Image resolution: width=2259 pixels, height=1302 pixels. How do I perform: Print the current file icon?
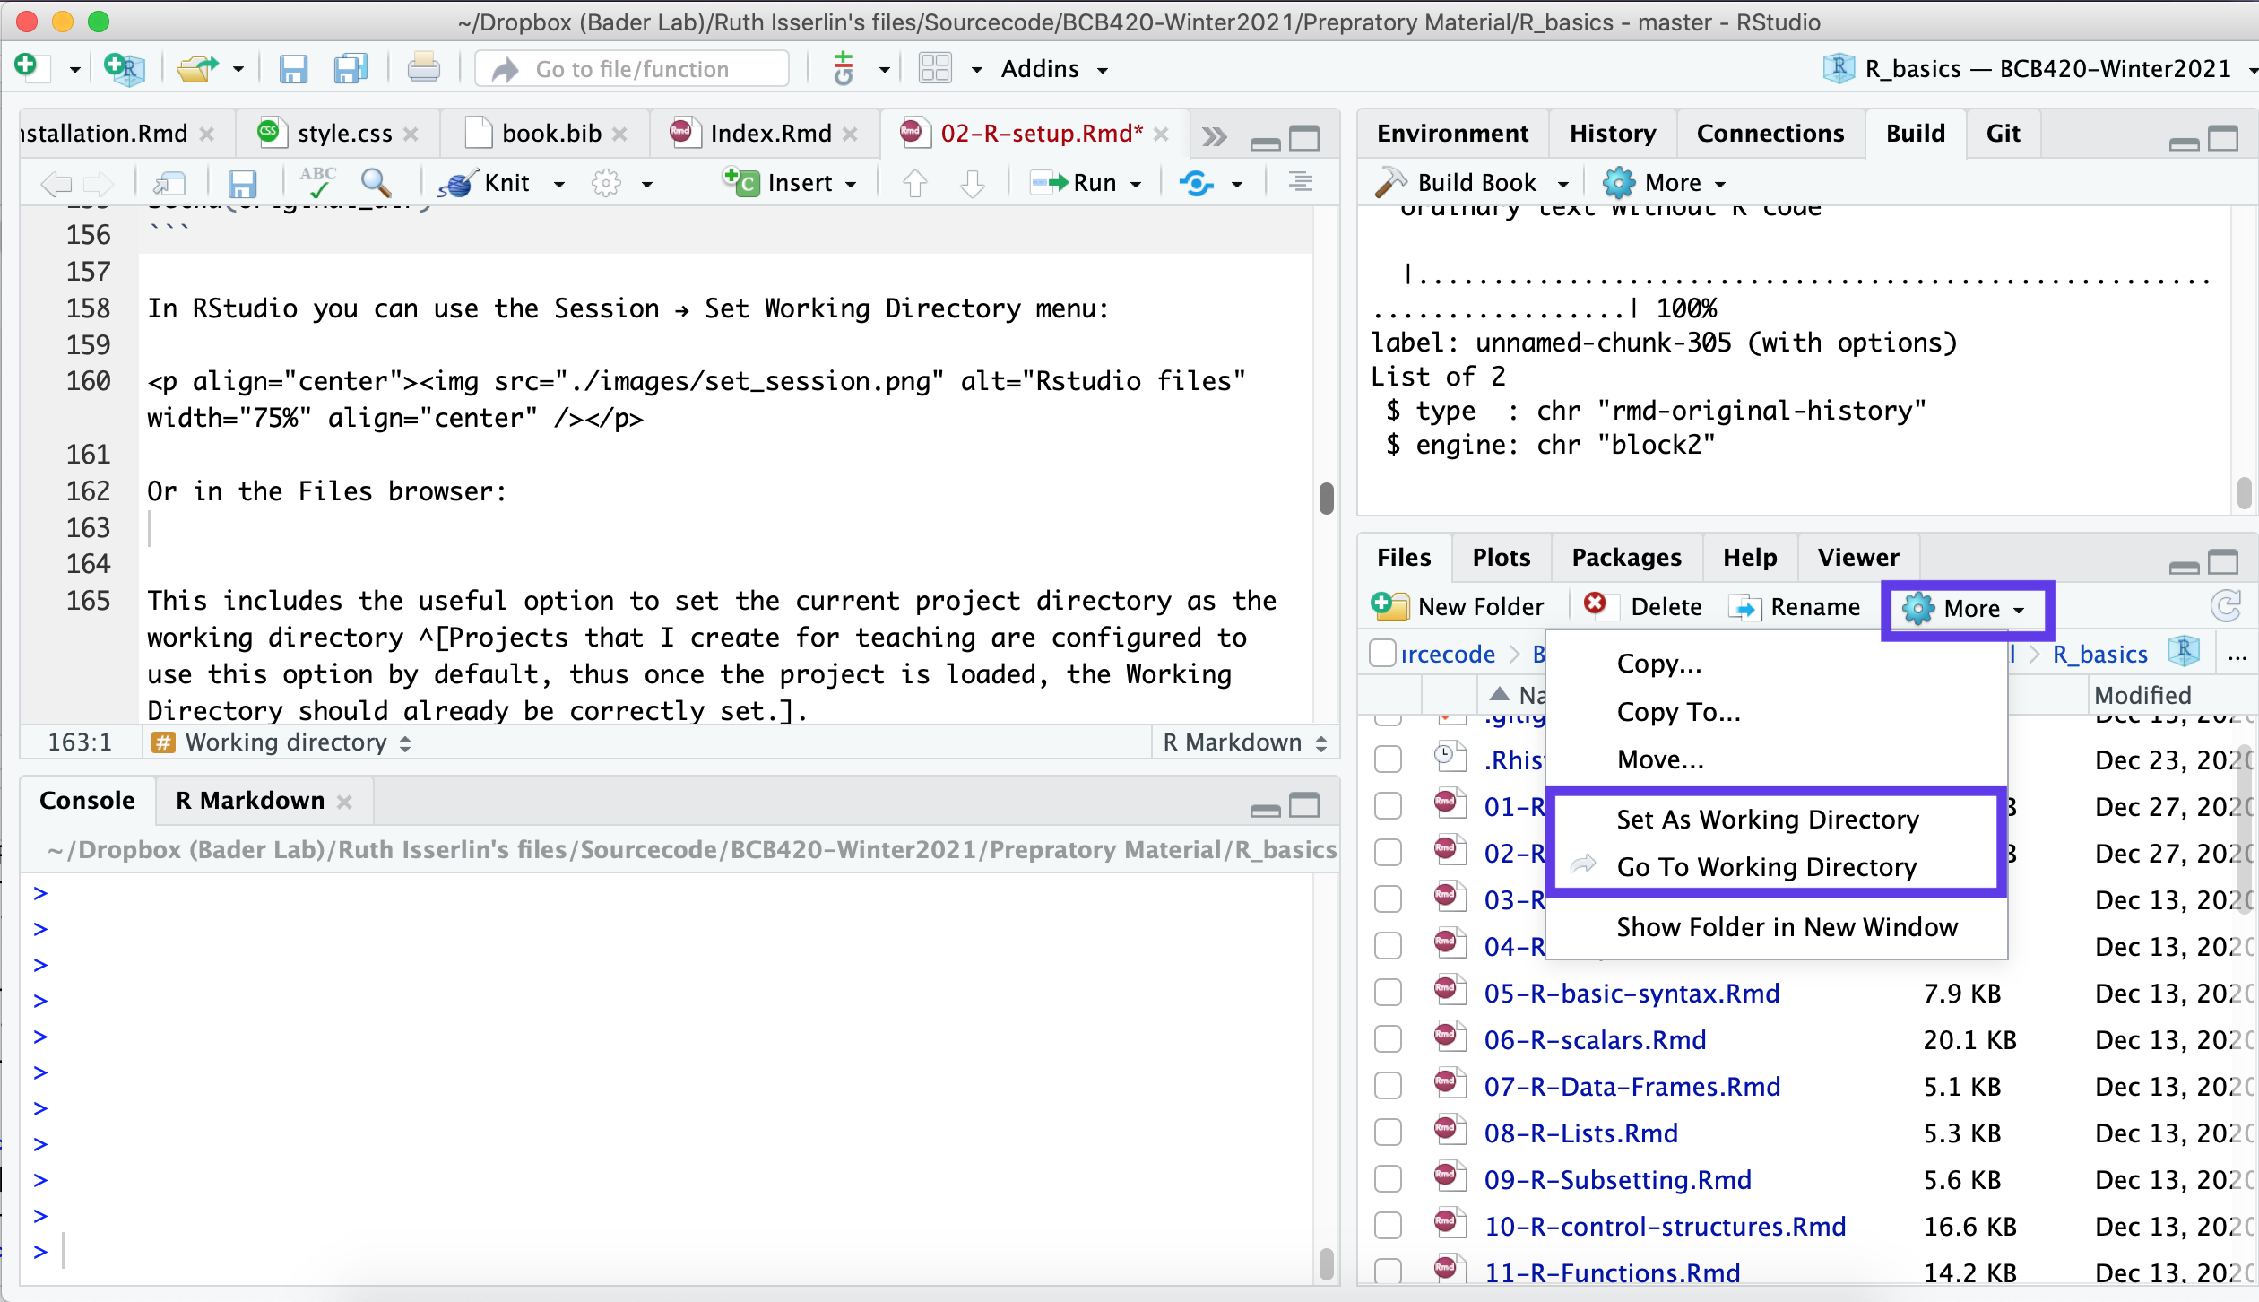(423, 68)
